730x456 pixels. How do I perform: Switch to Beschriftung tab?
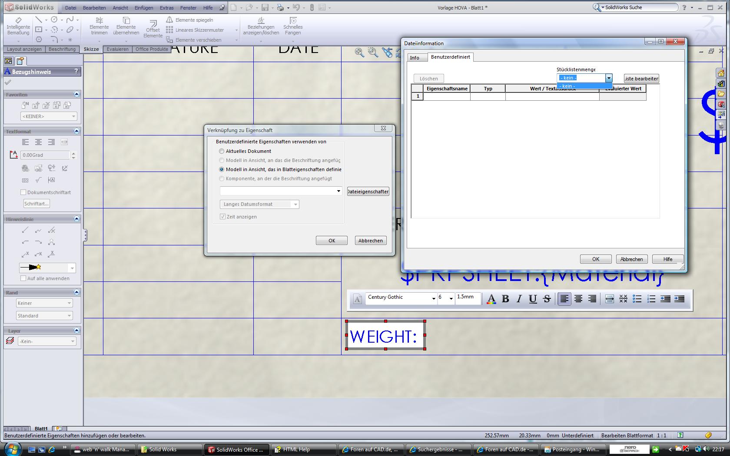[62, 49]
